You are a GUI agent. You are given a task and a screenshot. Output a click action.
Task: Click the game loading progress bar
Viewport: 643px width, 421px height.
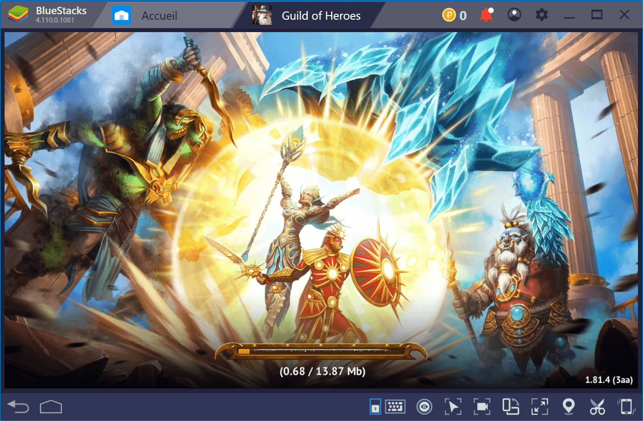[321, 351]
